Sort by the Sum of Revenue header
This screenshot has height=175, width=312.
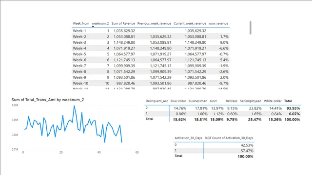pyautogui.click(x=123, y=23)
